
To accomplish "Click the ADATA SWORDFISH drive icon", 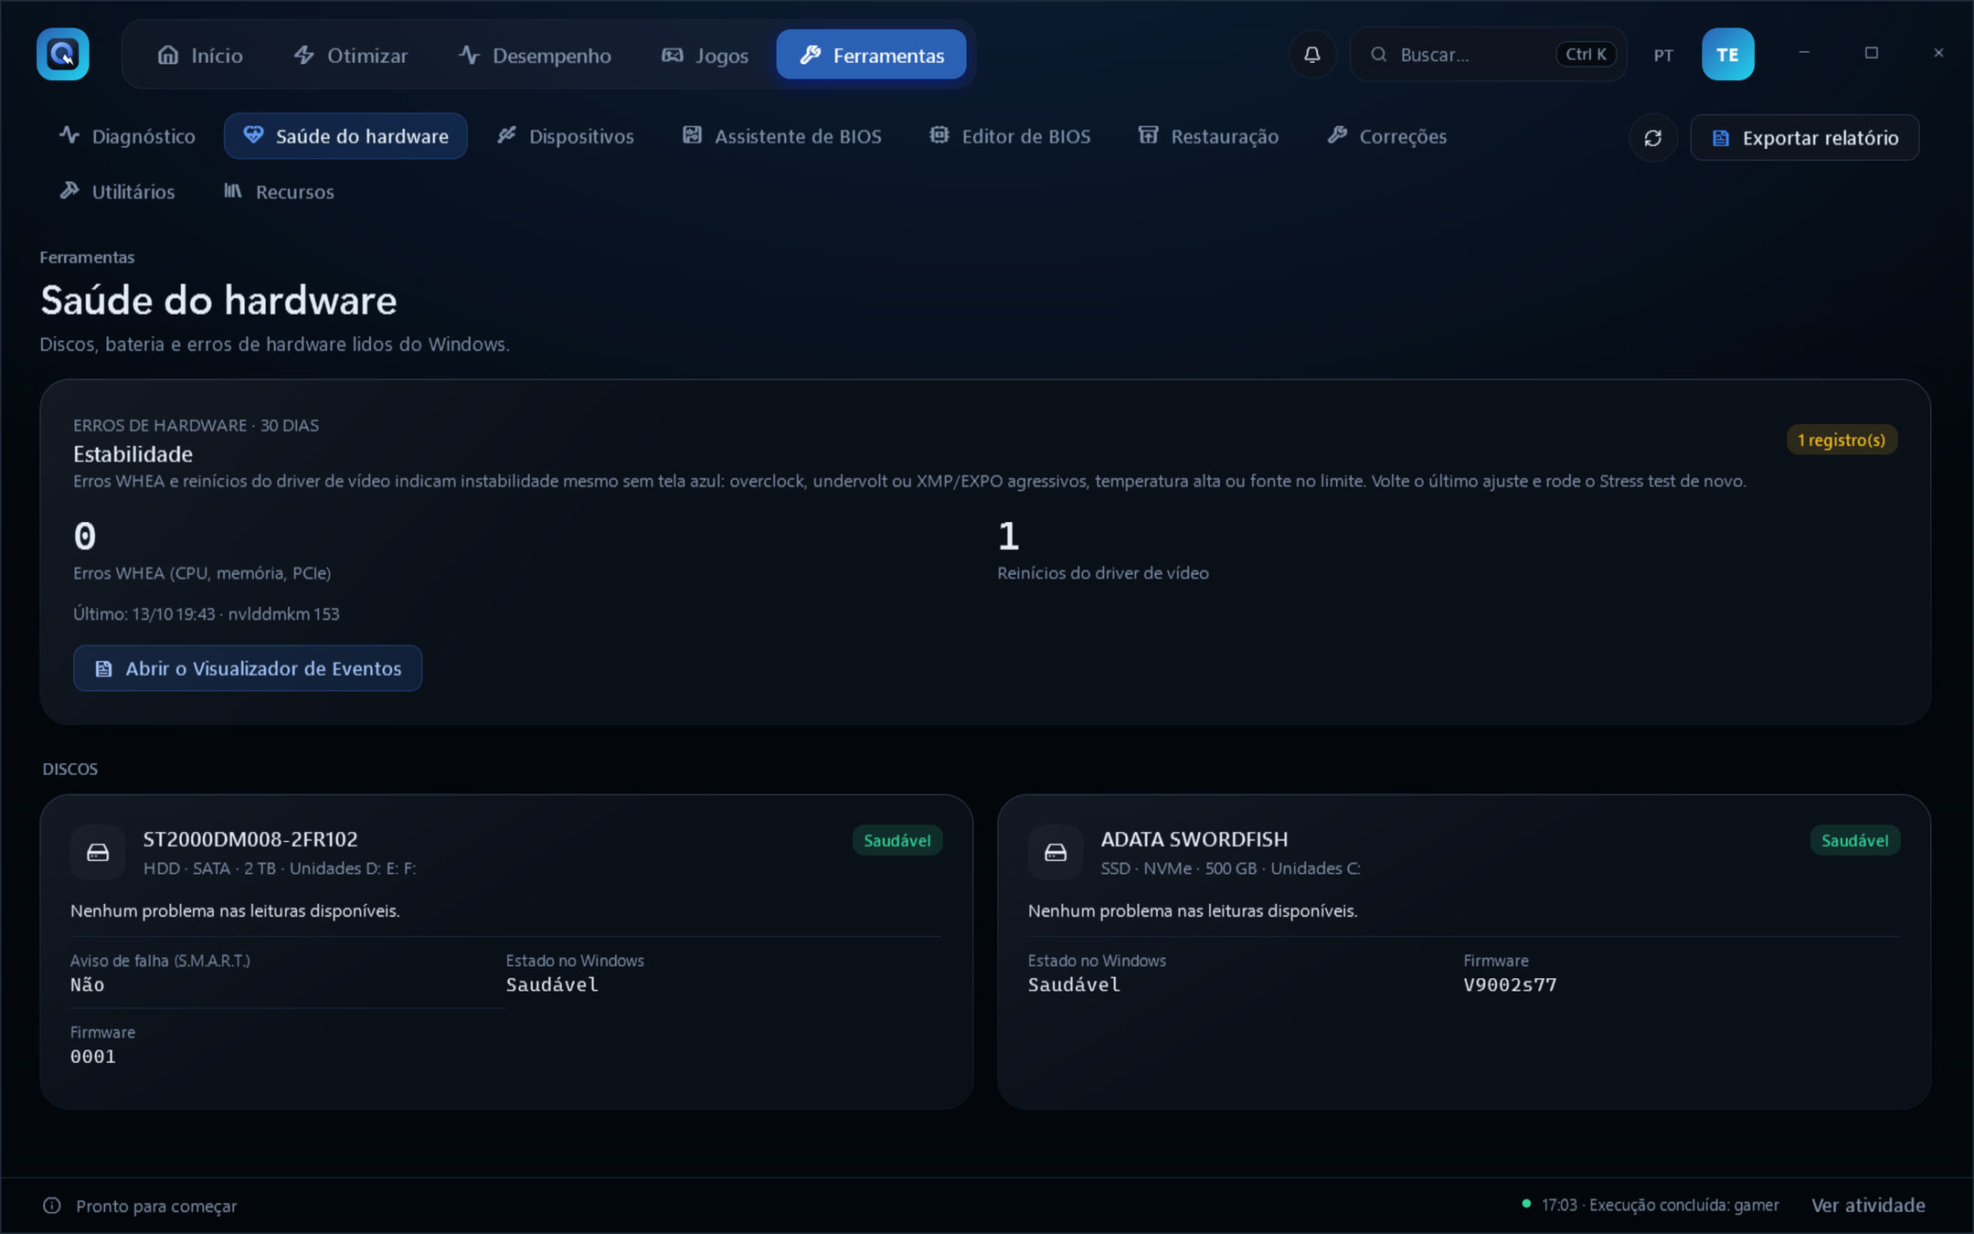I will point(1056,853).
